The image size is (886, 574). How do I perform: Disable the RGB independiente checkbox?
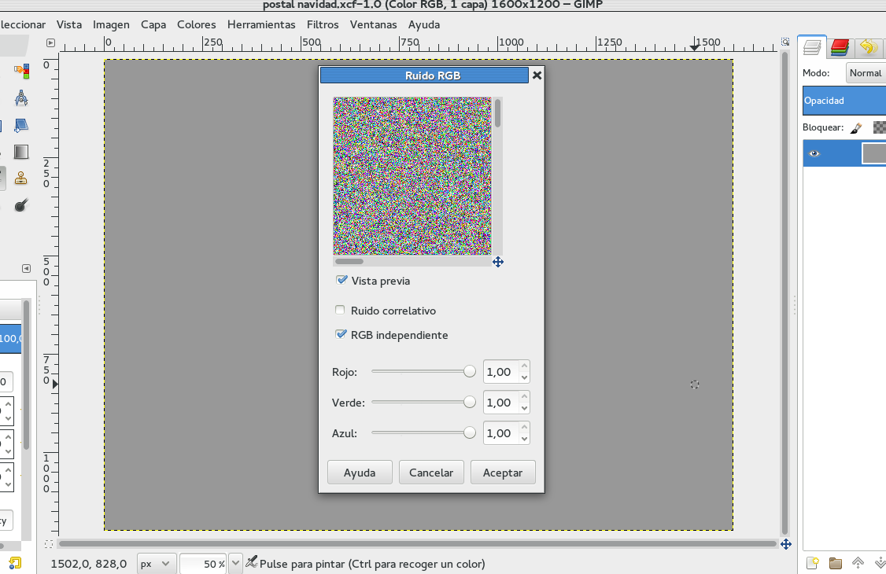[341, 334]
